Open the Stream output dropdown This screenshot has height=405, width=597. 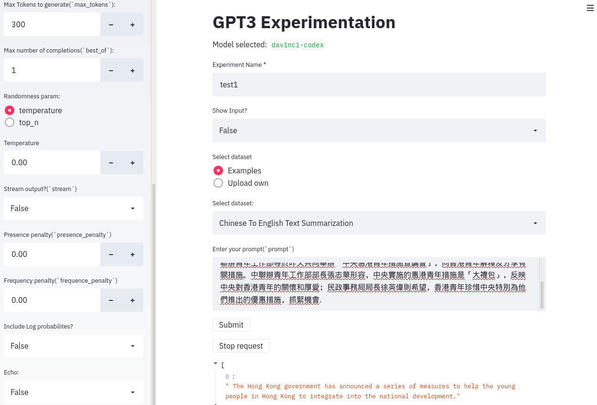74,208
